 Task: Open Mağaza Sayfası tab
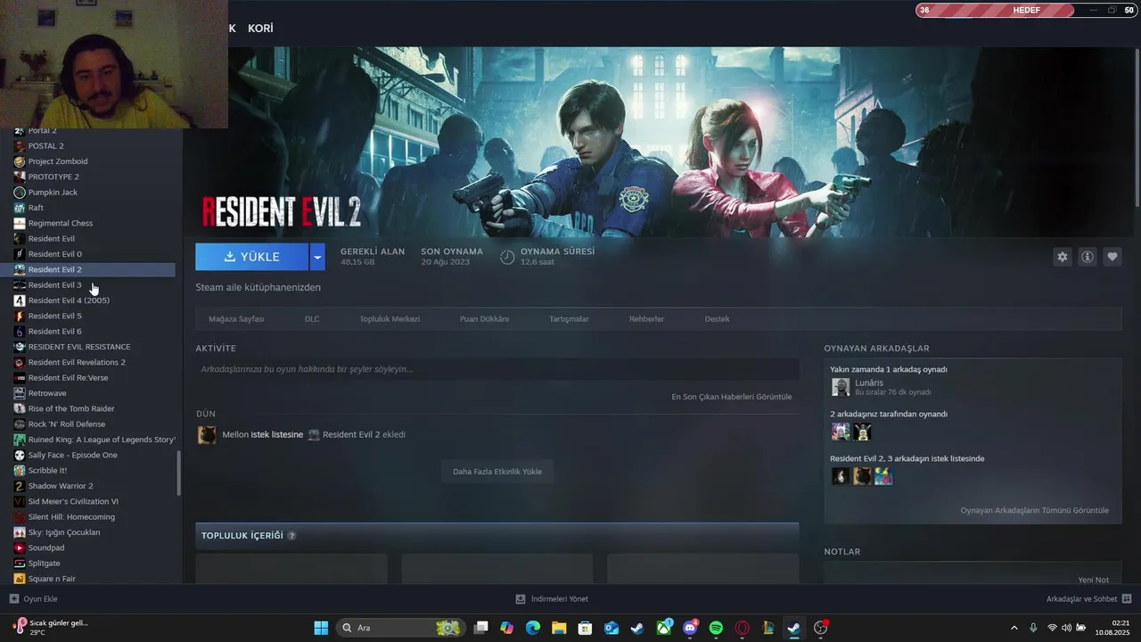coord(236,319)
